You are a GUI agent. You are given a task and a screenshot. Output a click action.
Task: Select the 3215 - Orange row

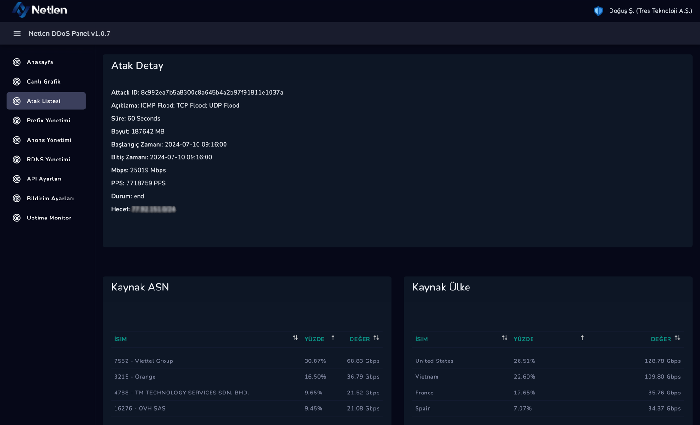click(x=247, y=377)
